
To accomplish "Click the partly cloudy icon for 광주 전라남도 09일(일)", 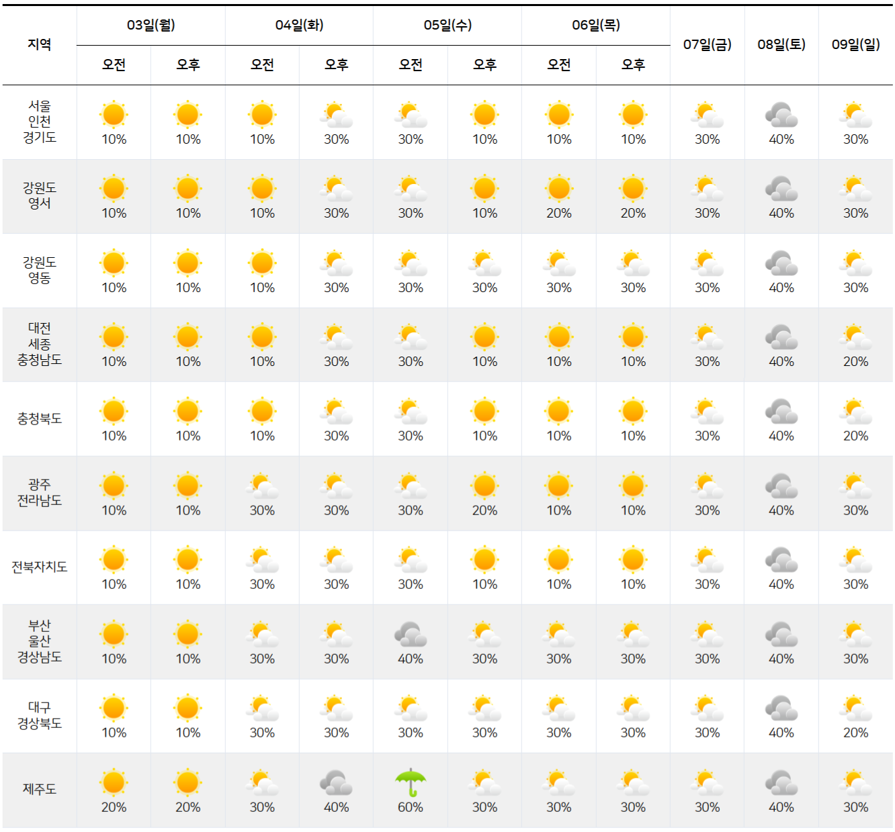I will coord(855,486).
